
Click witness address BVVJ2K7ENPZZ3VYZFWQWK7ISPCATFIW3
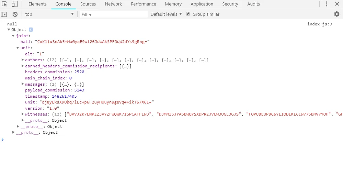tap(110, 114)
